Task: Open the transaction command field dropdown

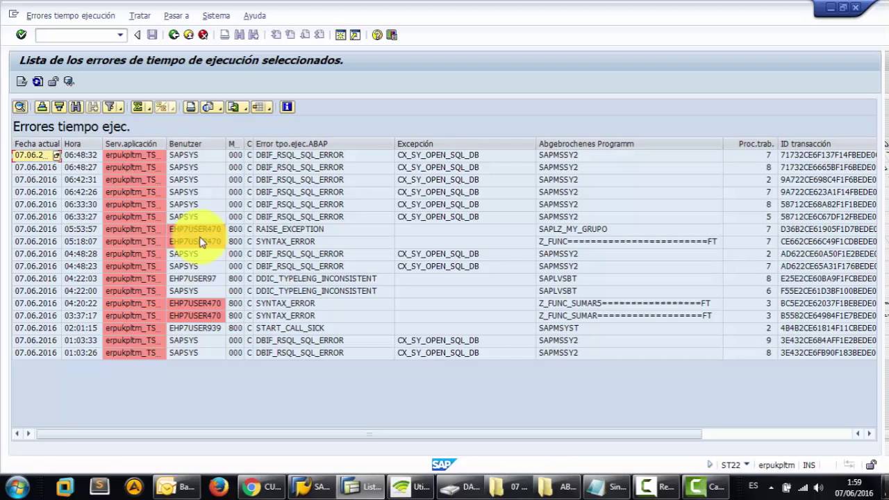Action: coord(120,35)
